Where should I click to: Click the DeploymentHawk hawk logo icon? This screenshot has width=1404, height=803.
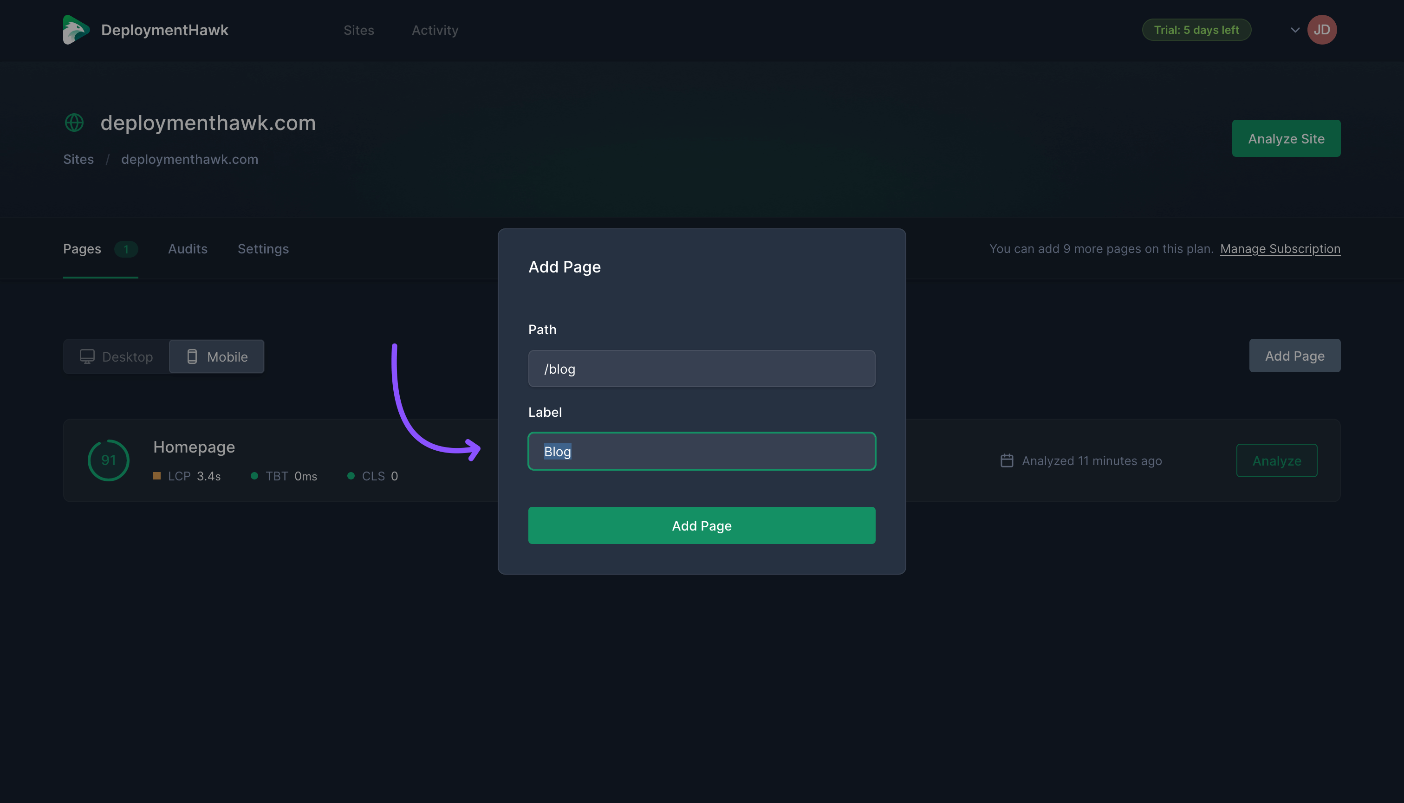coord(76,30)
